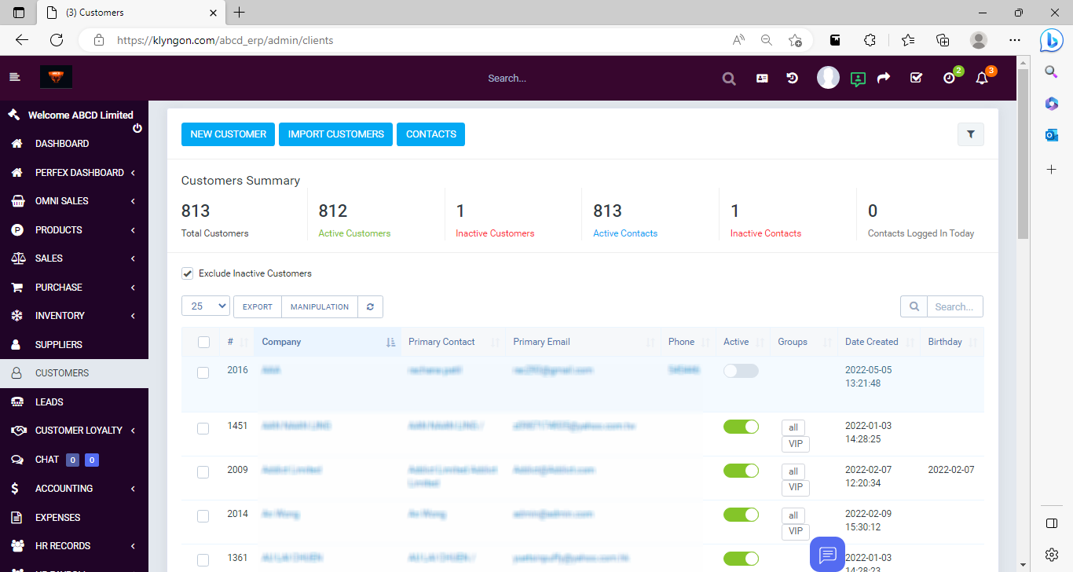
Task: Reload the customers table with the refresh icon
Action: [370, 307]
